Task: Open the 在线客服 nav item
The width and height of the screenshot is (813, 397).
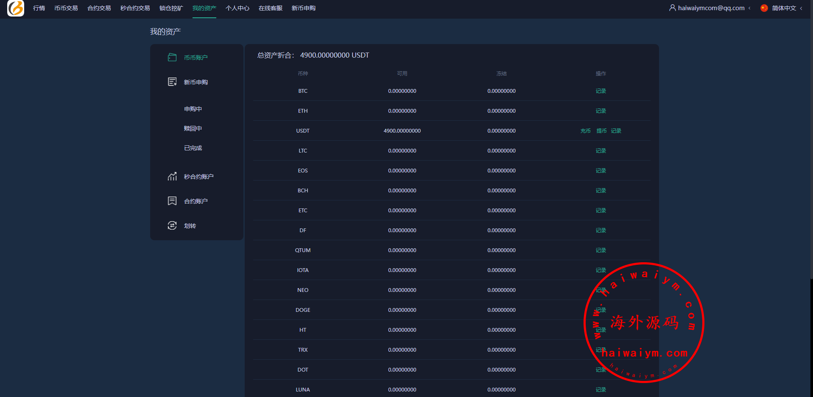Action: tap(270, 8)
